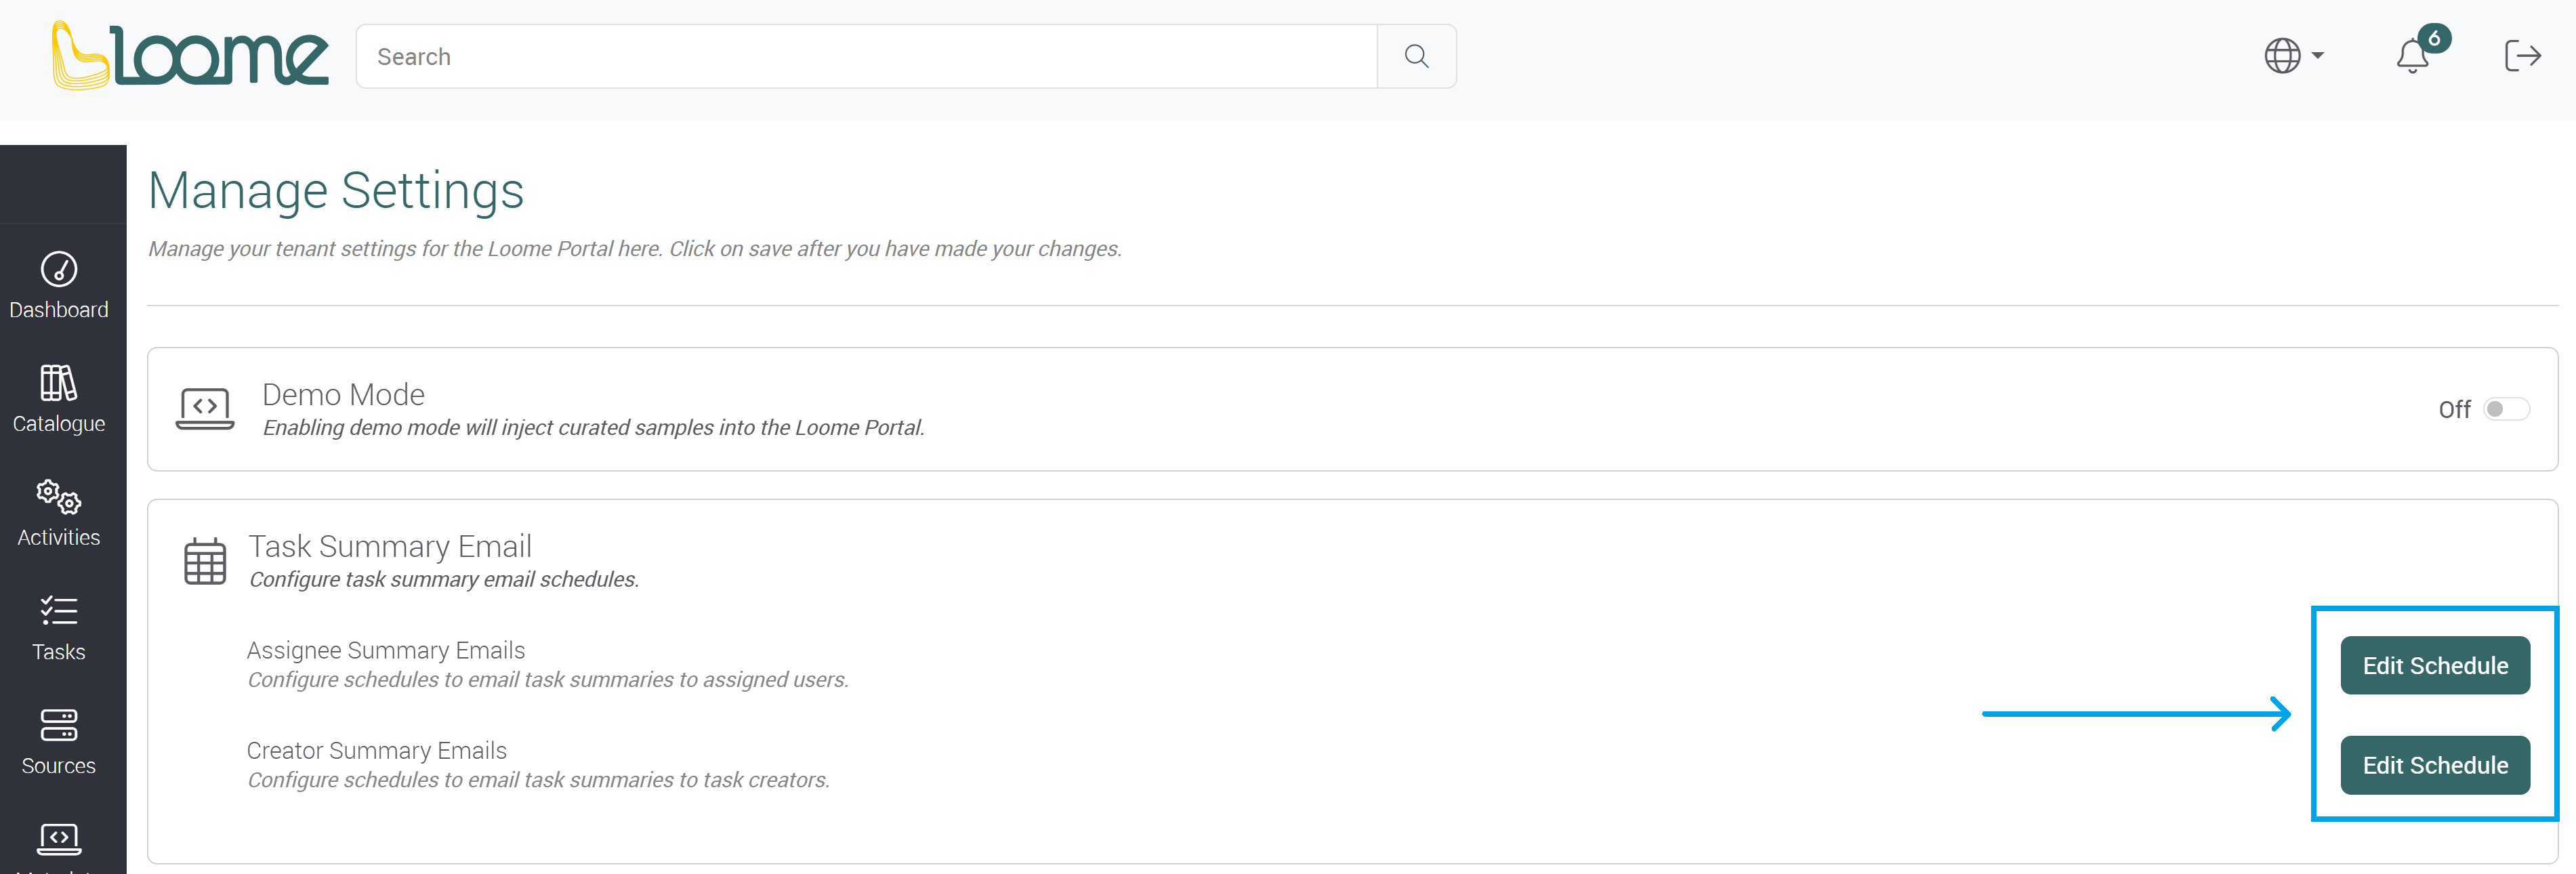Edit Schedule for Assignee Summary Emails
The width and height of the screenshot is (2576, 874).
[x=2435, y=664]
